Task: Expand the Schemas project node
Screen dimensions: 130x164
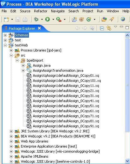Action: click(5, 35)
